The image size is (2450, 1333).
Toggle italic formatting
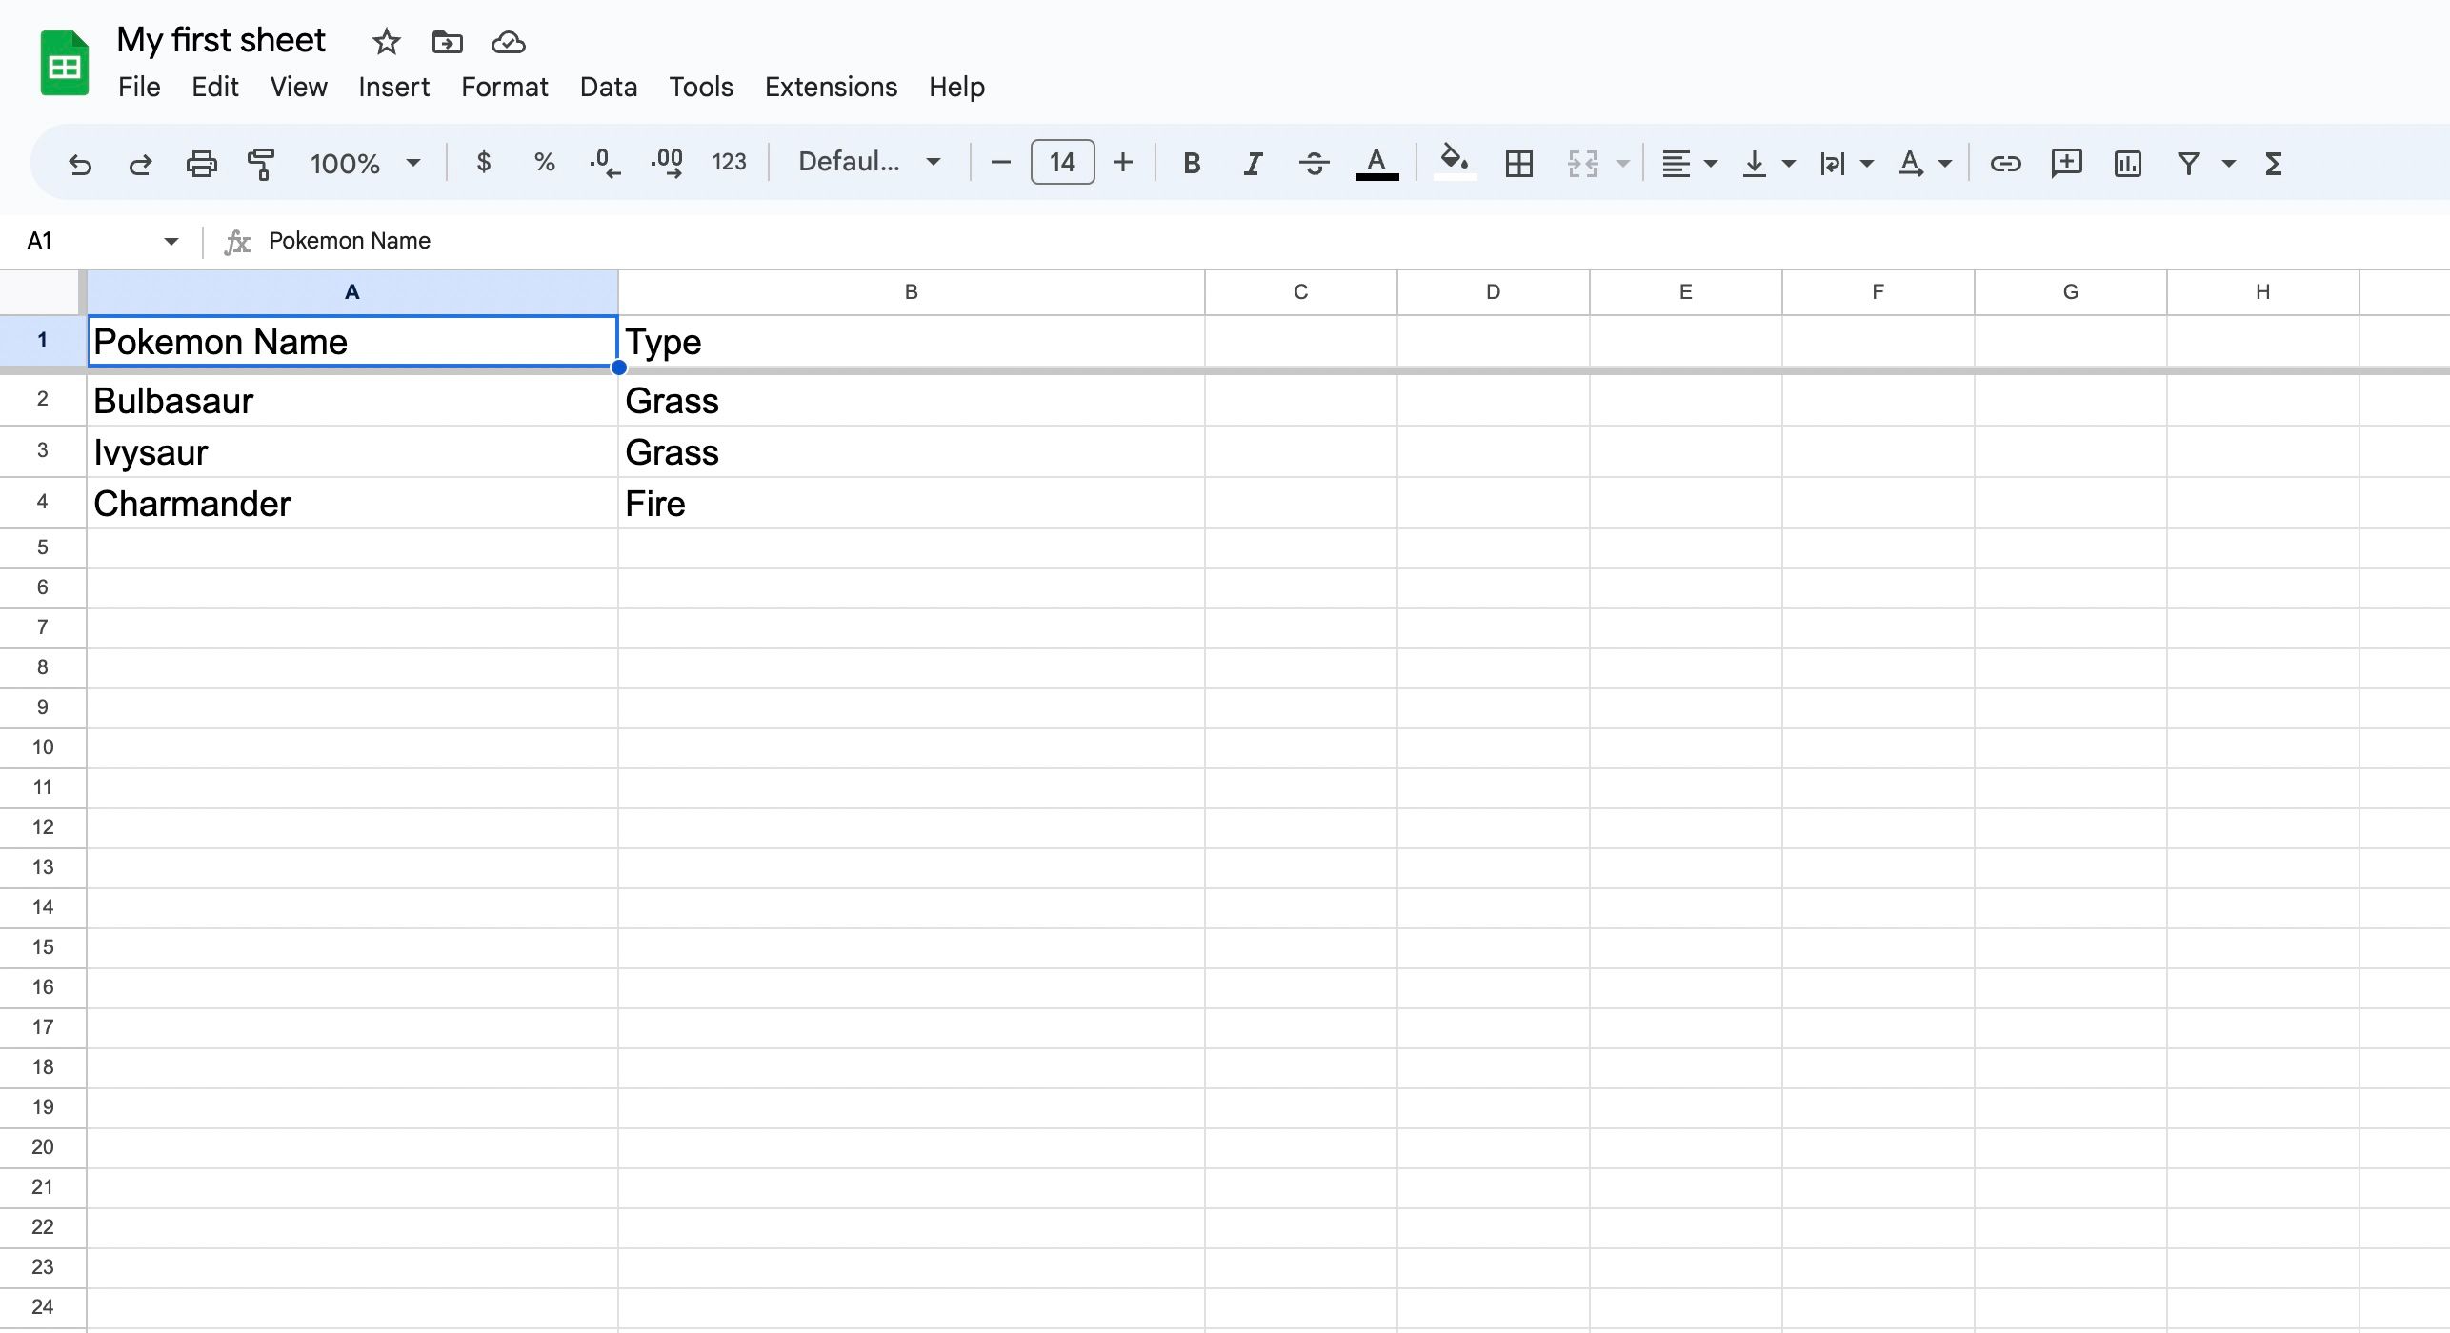pyautogui.click(x=1253, y=164)
